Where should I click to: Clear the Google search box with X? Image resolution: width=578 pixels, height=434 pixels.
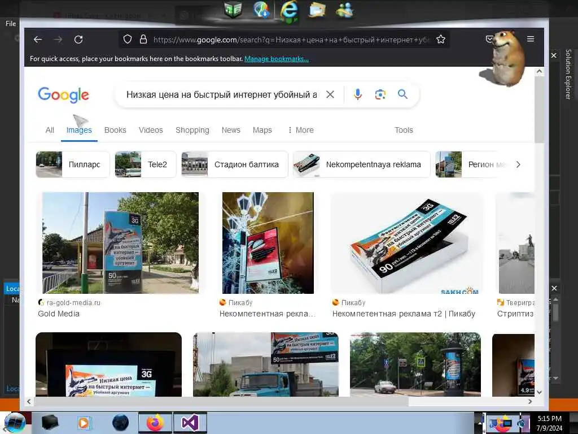(x=330, y=94)
